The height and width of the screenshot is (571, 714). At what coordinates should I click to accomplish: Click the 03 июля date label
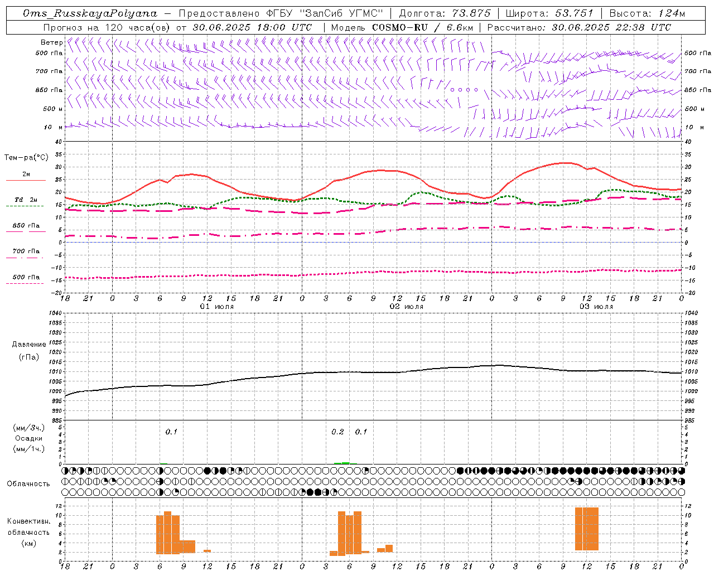point(596,307)
